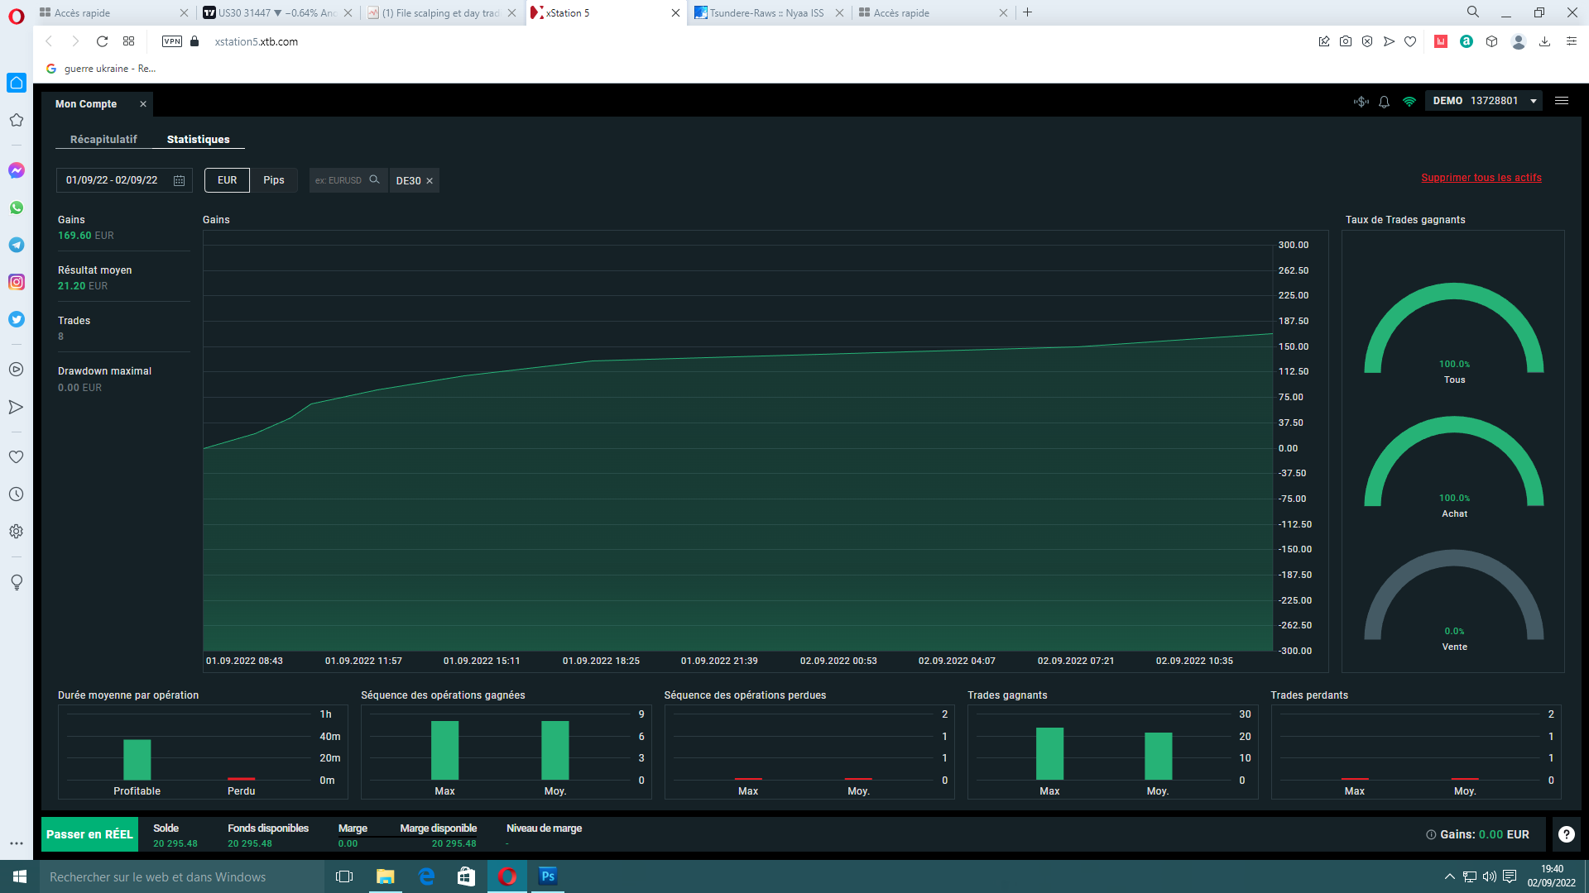This screenshot has height=893, width=1589.
Task: Click the sound settings icon near bell
Action: tap(1361, 102)
